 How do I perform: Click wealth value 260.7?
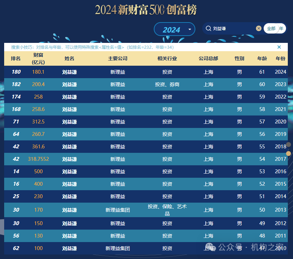38,134
